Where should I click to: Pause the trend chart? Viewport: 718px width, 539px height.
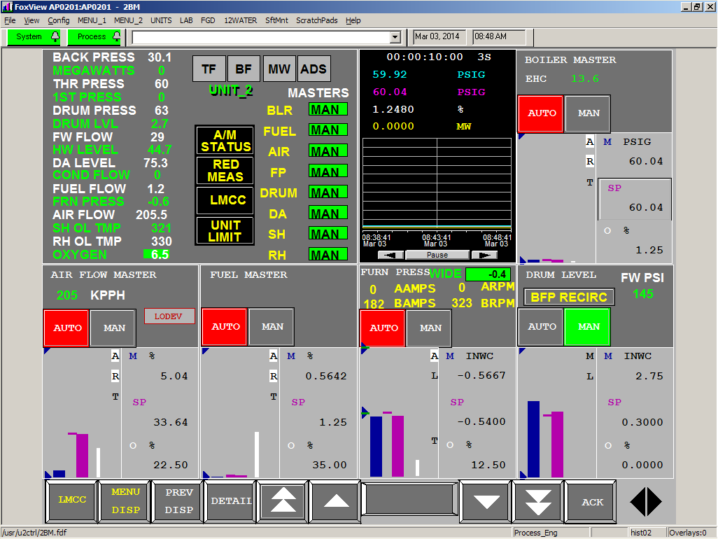438,255
